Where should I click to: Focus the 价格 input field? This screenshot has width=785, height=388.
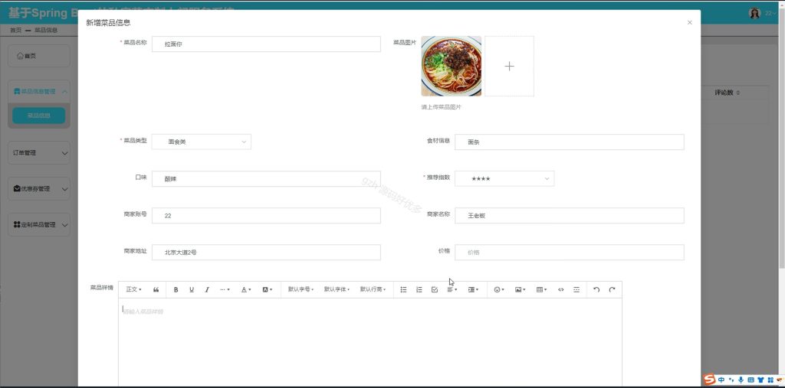pos(570,253)
